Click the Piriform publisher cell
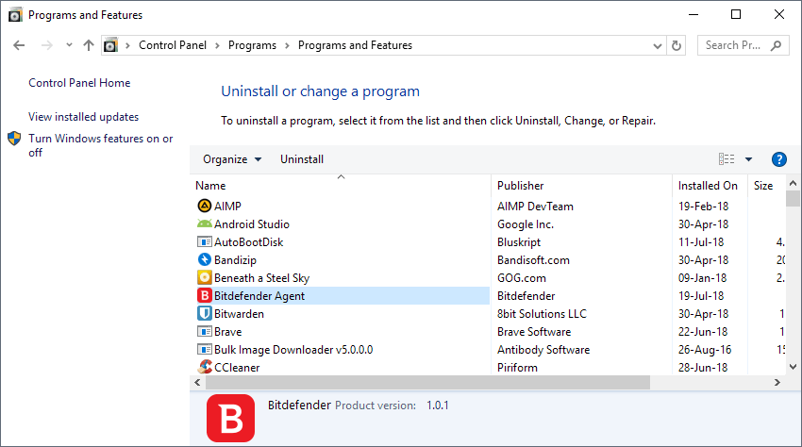Image resolution: width=802 pixels, height=447 pixels. [517, 367]
